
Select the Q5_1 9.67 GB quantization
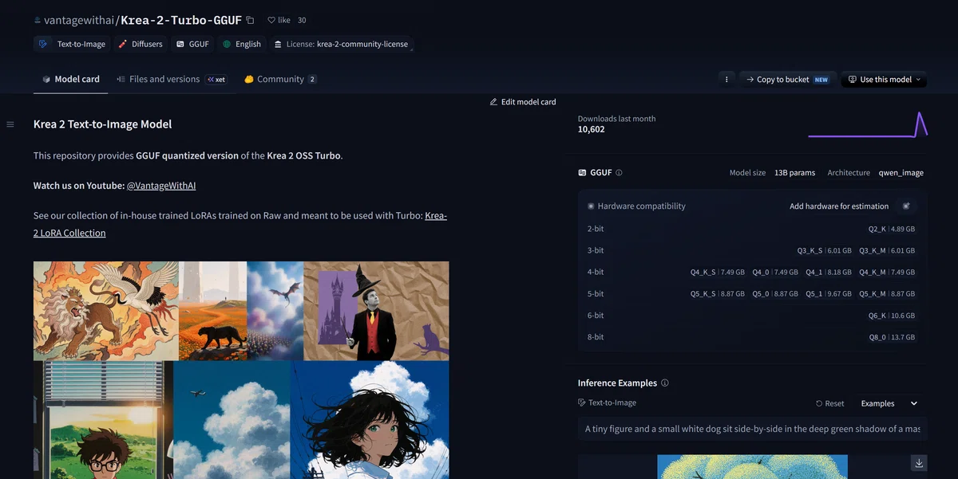(x=829, y=293)
